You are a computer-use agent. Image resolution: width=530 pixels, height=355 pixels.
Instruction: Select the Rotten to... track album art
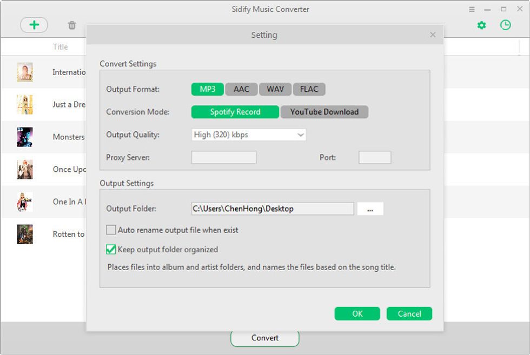pos(25,234)
